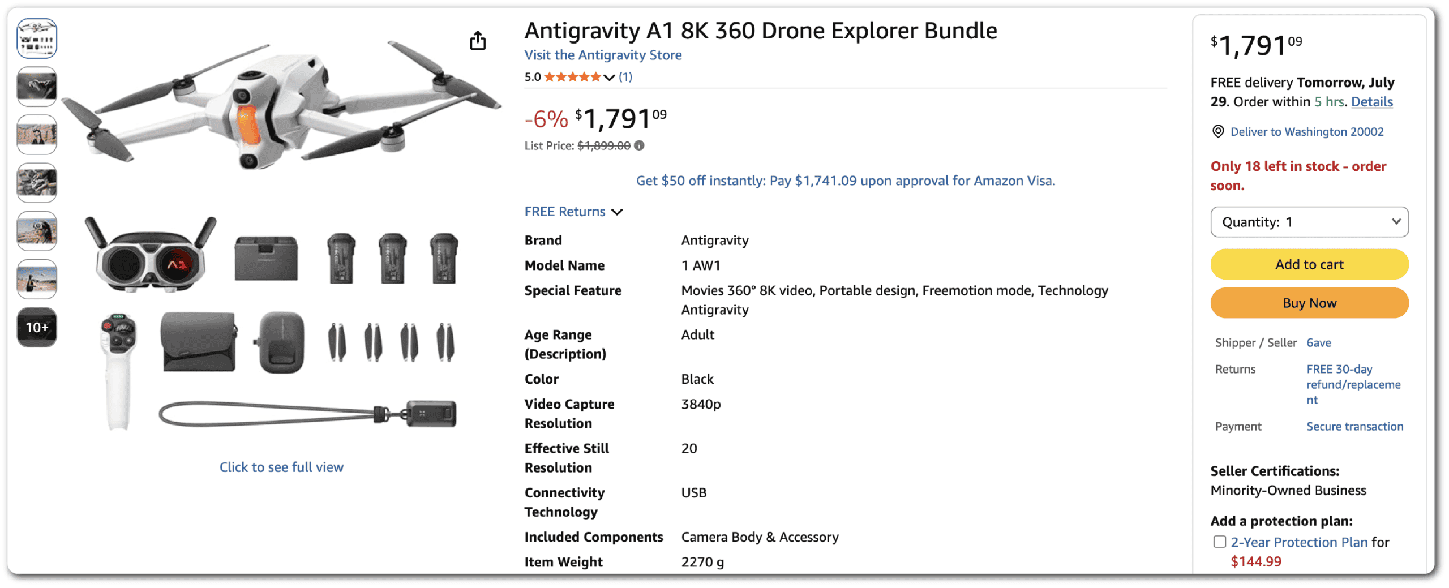Open the 10+ more images thumbnail
The height and width of the screenshot is (588, 1449).
(x=37, y=327)
